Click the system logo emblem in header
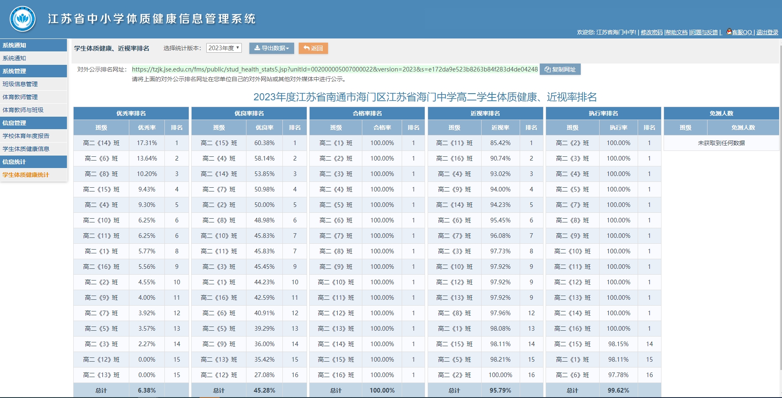Viewport: 782px width, 398px height. pos(23,19)
